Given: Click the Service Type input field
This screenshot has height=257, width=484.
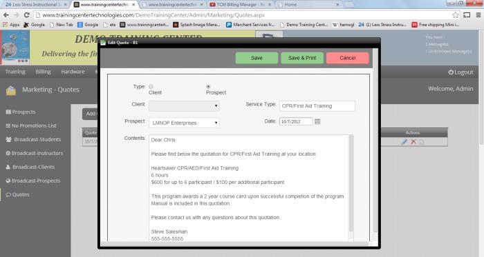Looking at the screenshot, I should click(317, 106).
